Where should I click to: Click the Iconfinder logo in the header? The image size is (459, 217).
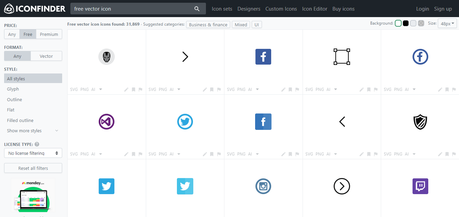pos(34,9)
